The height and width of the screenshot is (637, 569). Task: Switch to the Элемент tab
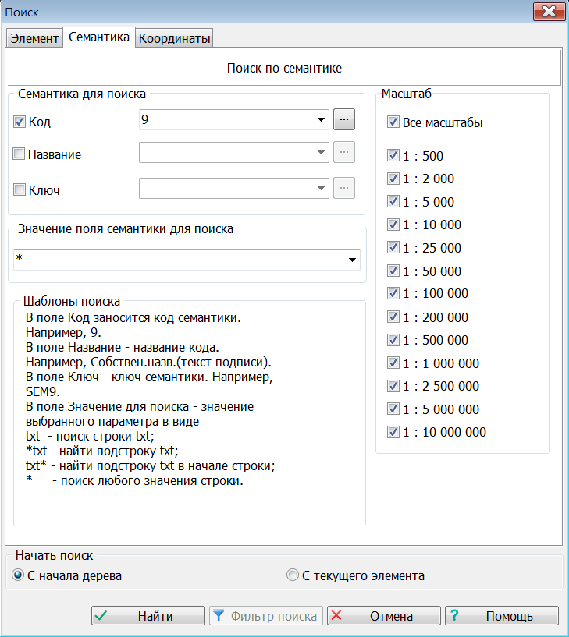[x=34, y=38]
